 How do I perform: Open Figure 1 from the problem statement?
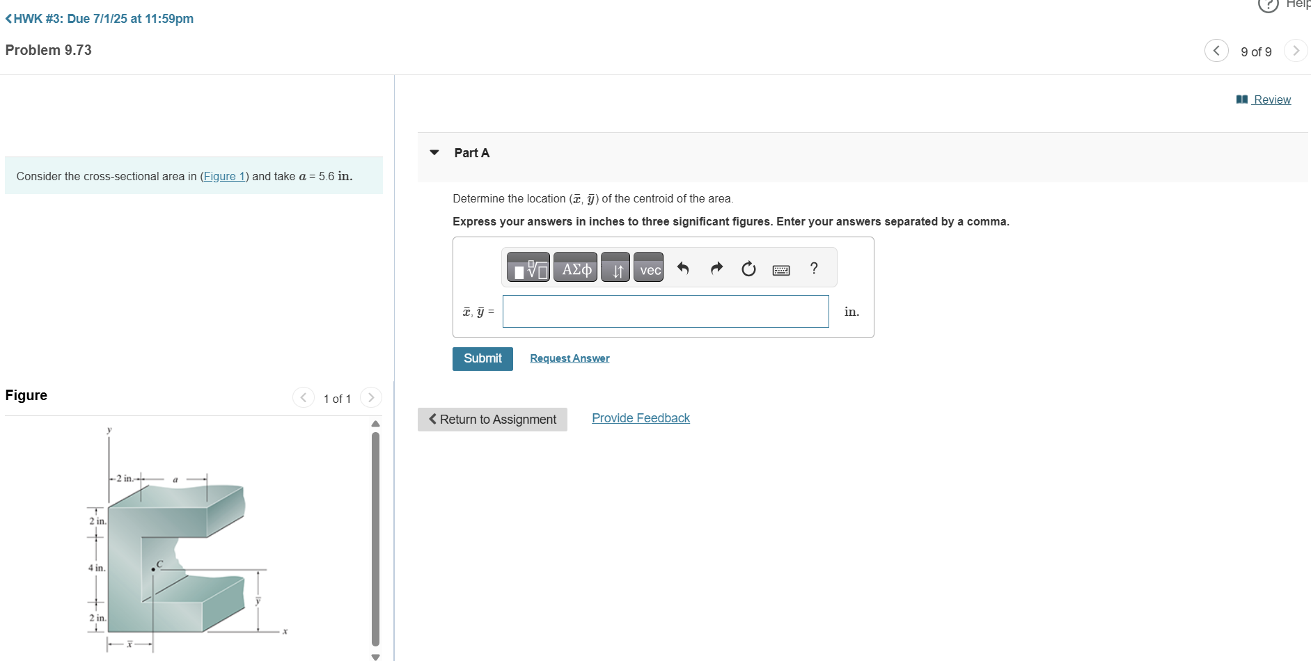224,176
